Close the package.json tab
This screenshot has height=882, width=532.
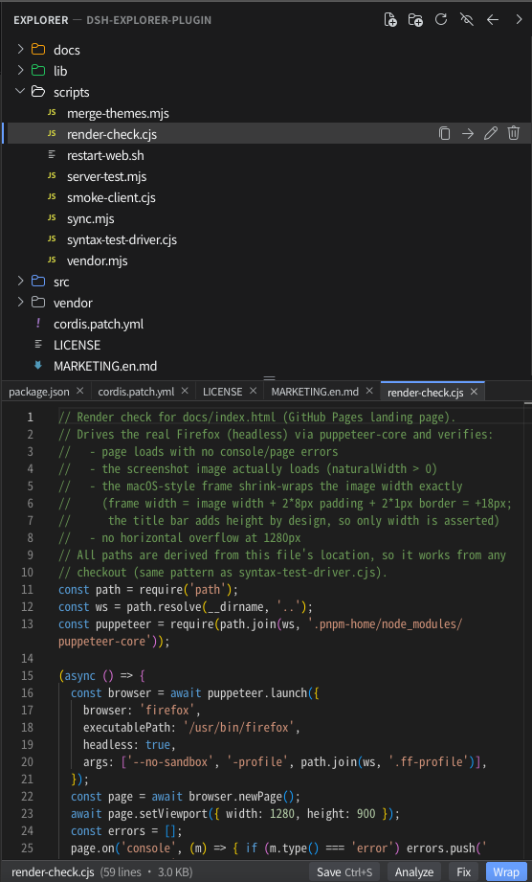(x=79, y=391)
